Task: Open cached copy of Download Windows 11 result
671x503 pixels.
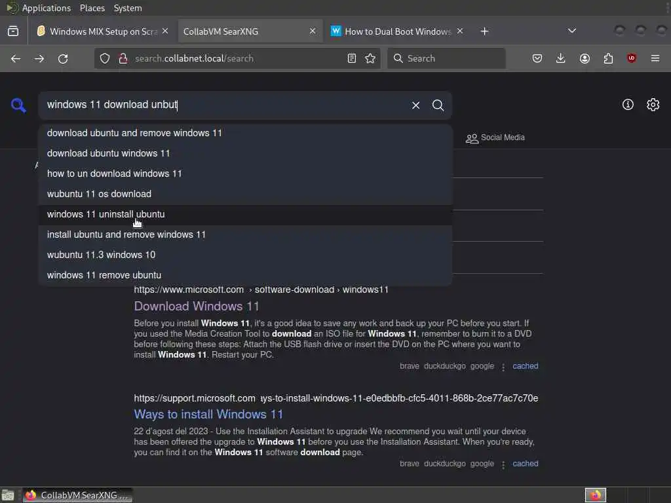Action: (x=526, y=366)
